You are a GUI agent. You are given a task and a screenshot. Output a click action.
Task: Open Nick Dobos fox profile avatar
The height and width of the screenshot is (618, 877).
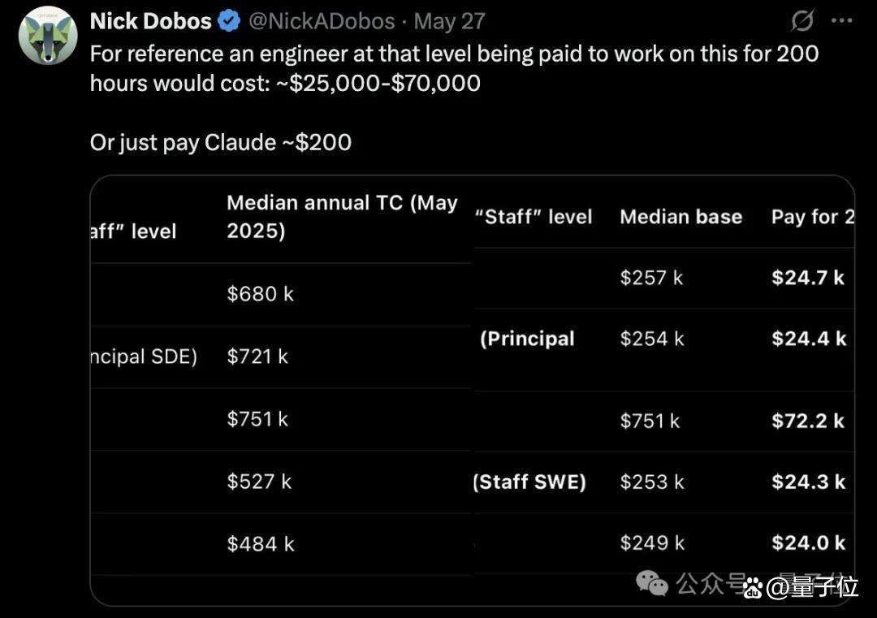48,35
